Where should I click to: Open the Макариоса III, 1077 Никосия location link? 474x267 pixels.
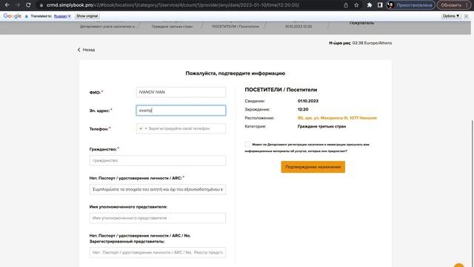tap(337, 118)
